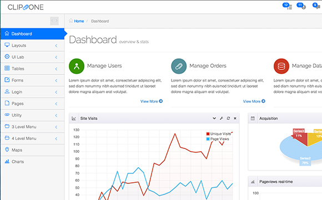The width and height of the screenshot is (322, 200).
Task: Select Dashboard in the sidebar menu
Action: pos(32,34)
